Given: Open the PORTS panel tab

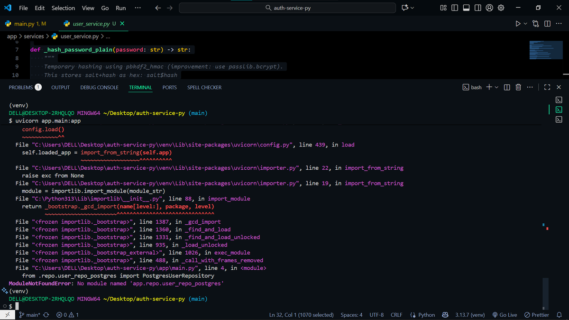Looking at the screenshot, I should (x=169, y=87).
